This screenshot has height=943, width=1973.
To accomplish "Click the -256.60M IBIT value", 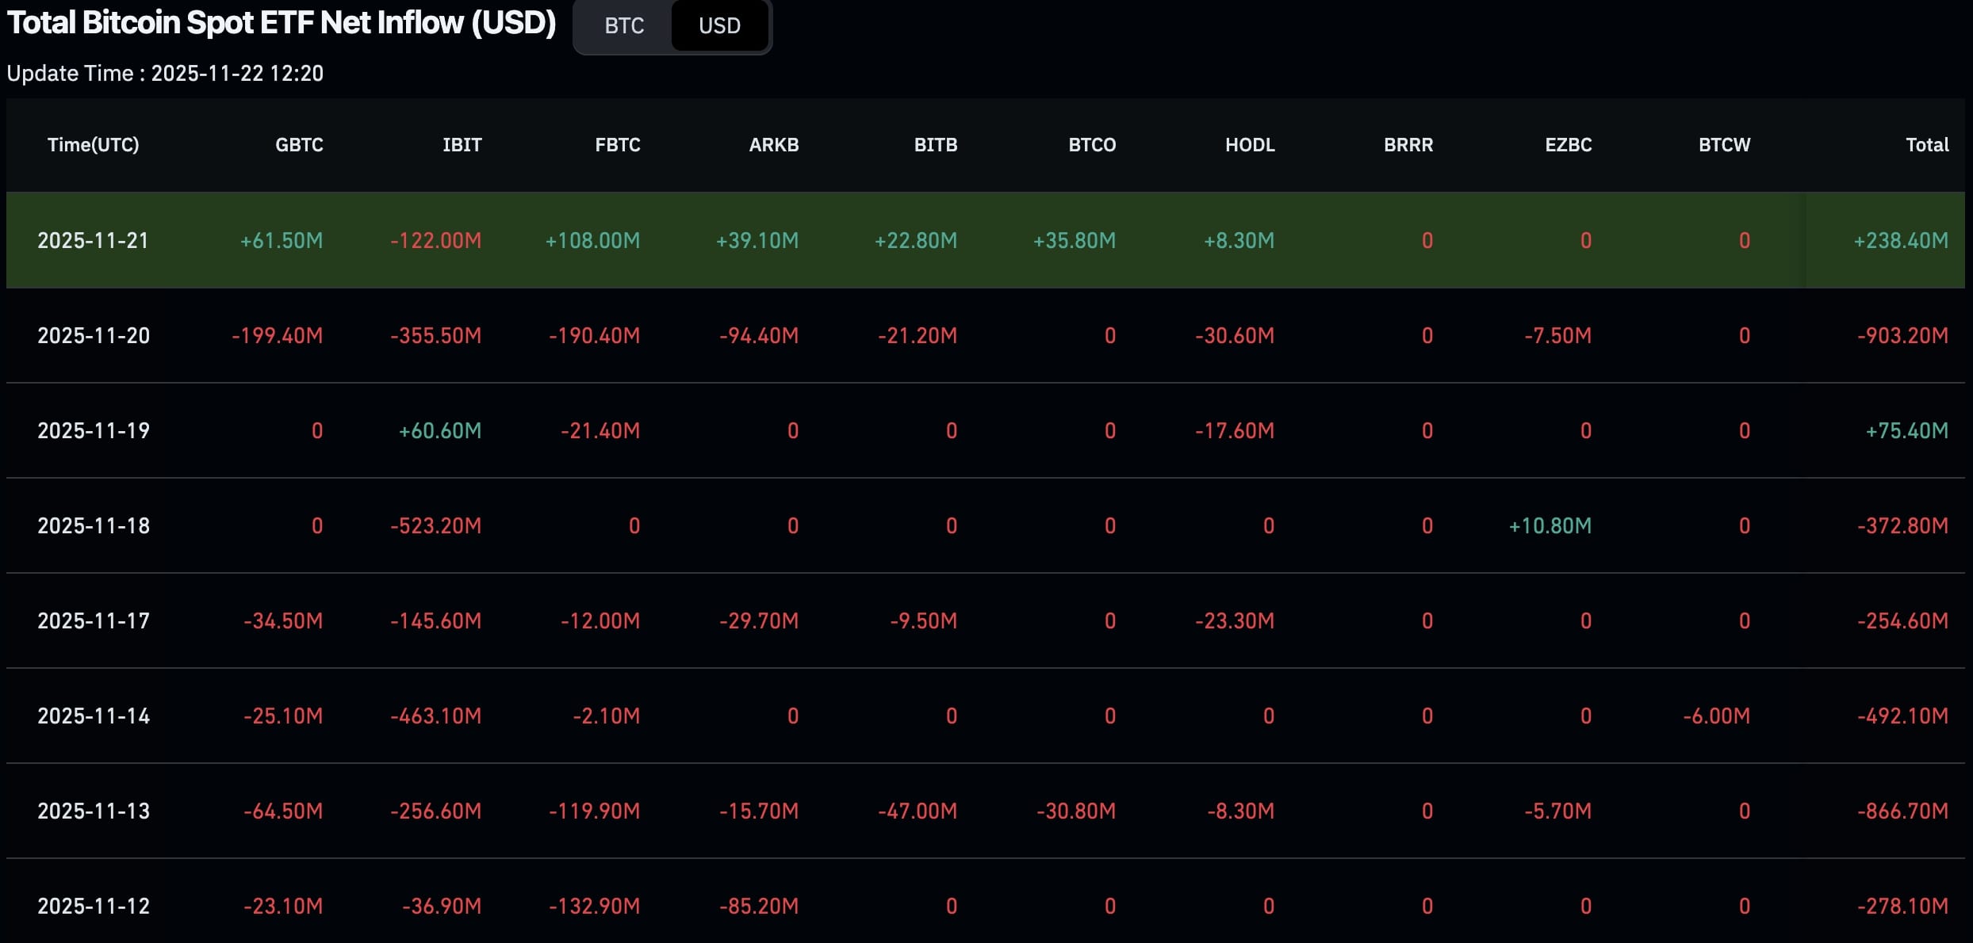I will 435,811.
